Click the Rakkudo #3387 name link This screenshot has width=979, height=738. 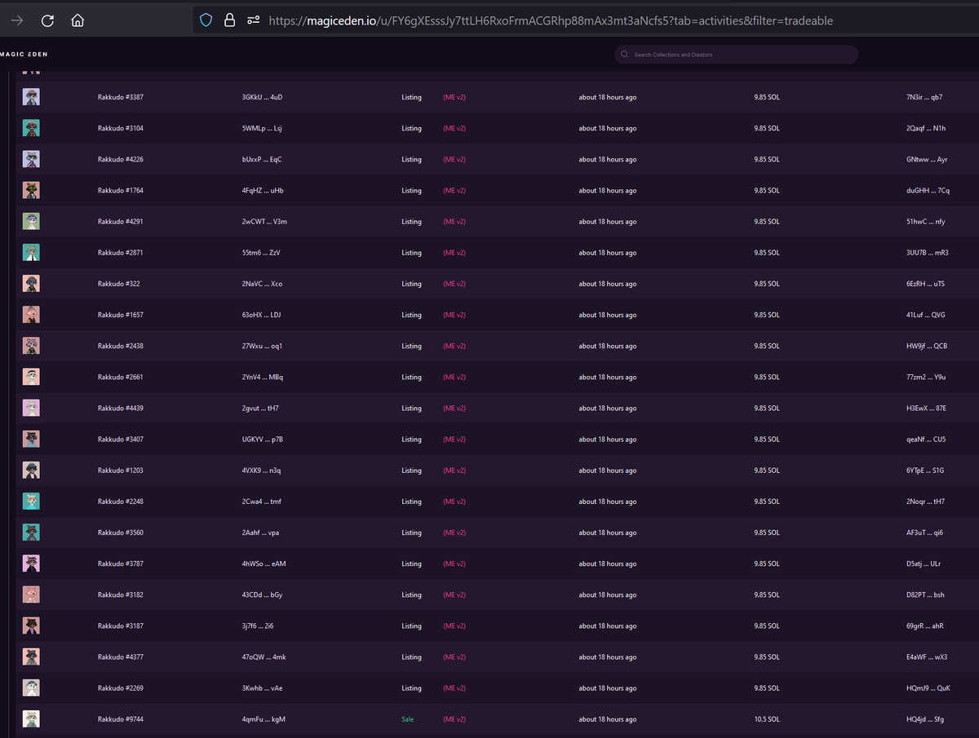tap(121, 97)
